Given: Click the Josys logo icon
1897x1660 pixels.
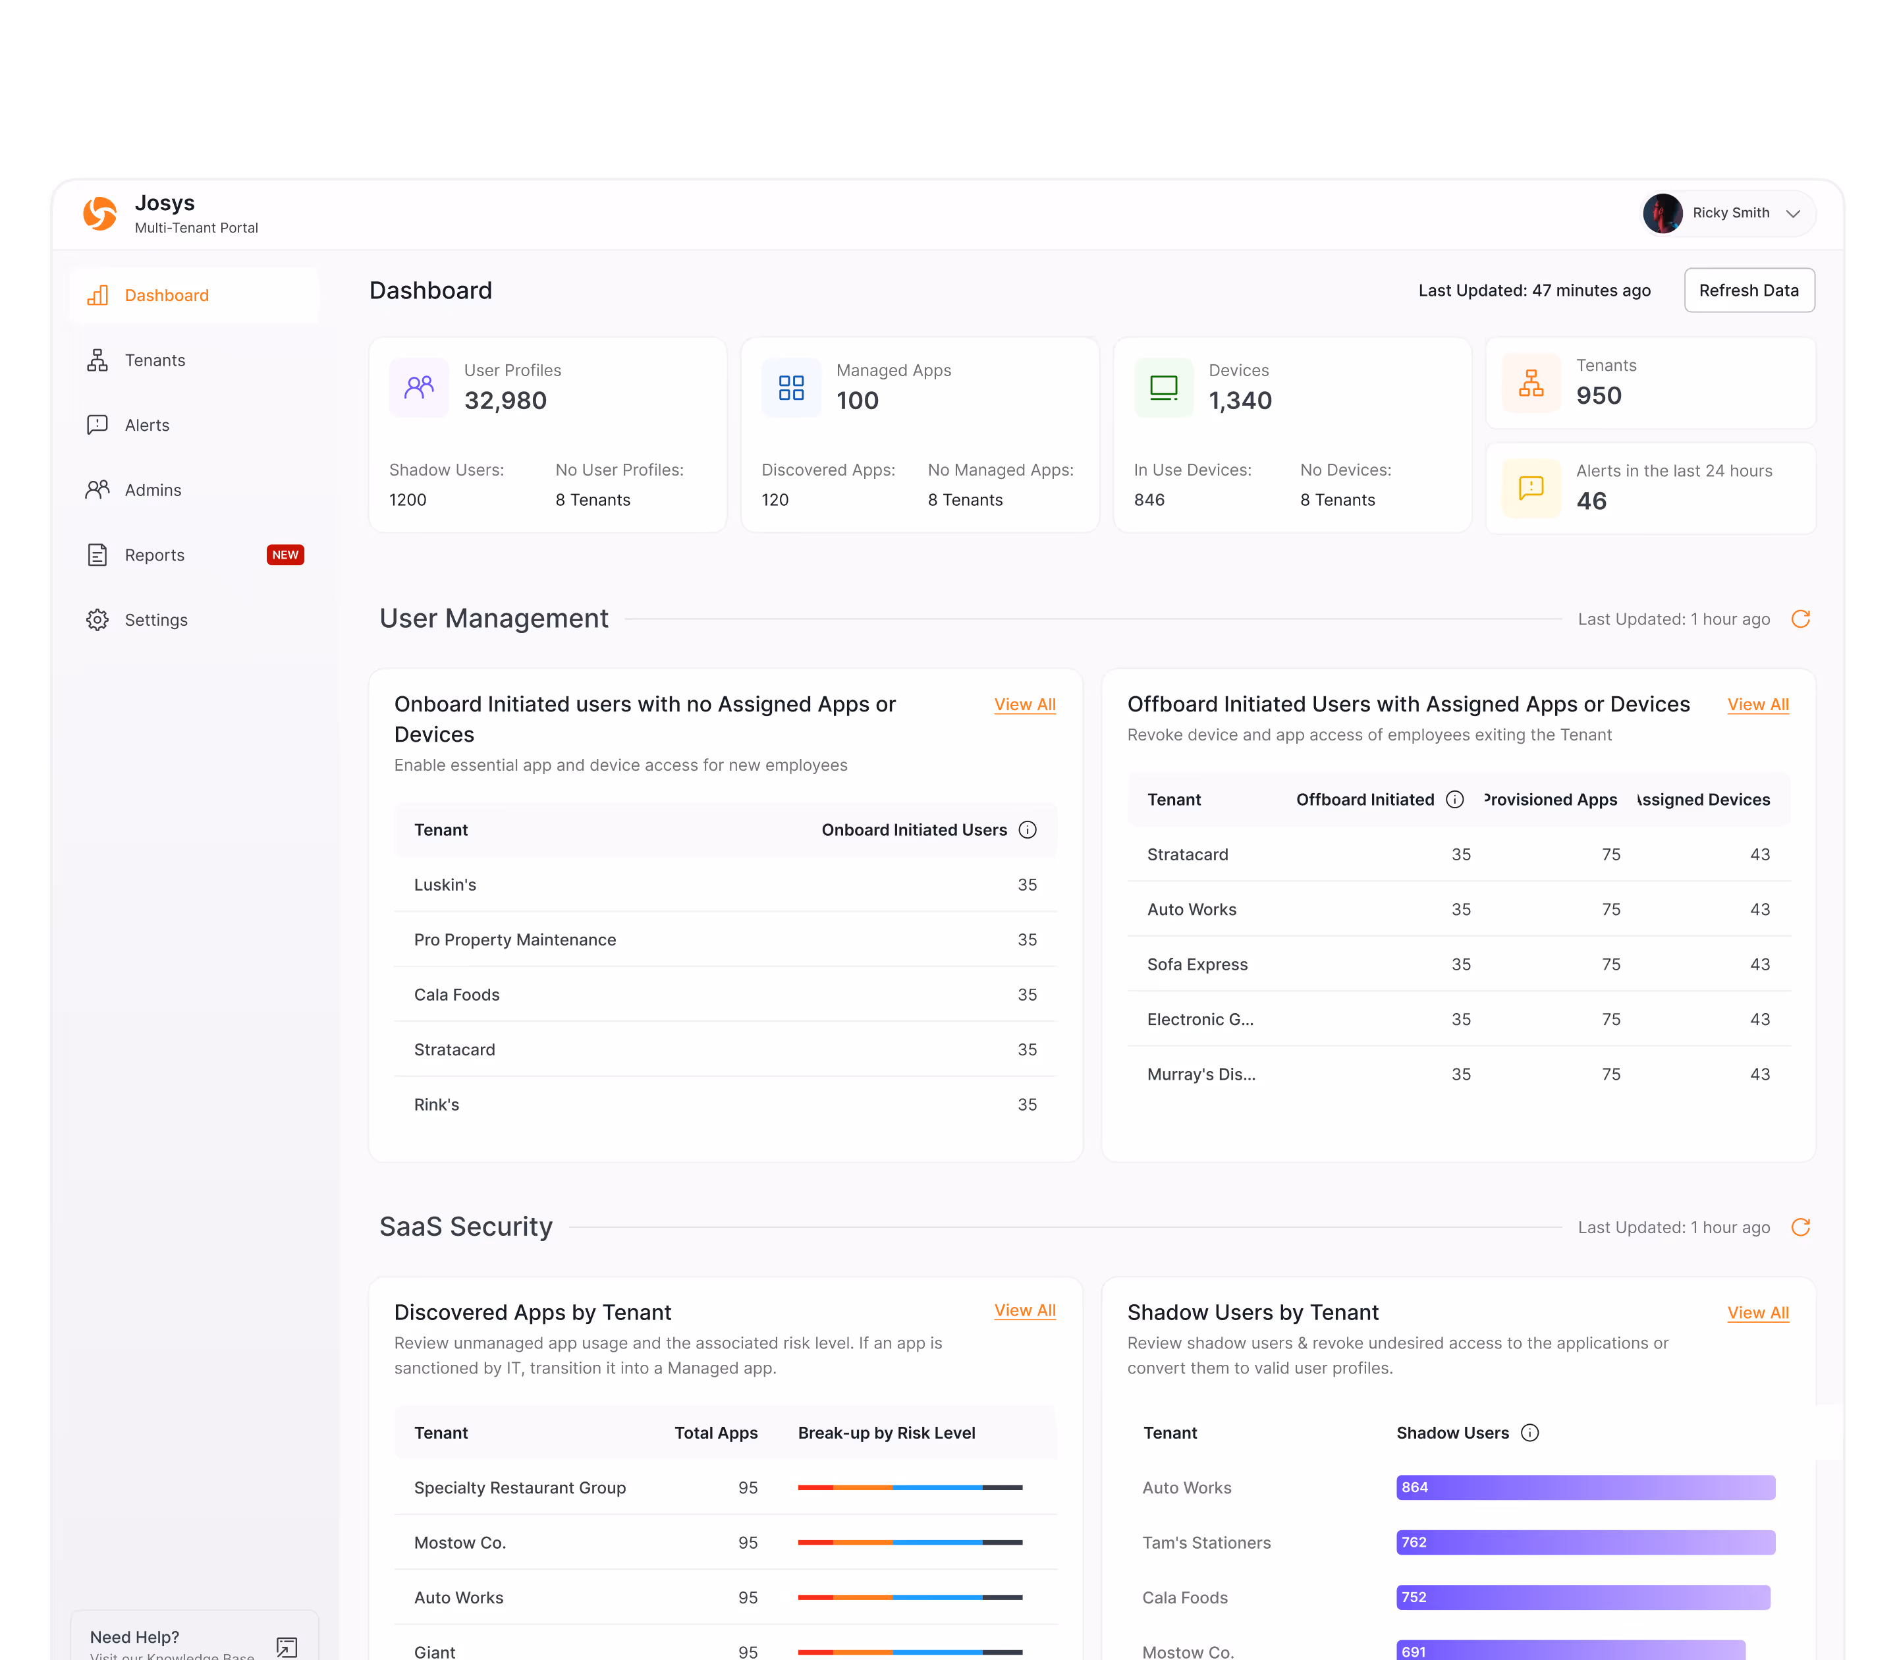Looking at the screenshot, I should 100,213.
